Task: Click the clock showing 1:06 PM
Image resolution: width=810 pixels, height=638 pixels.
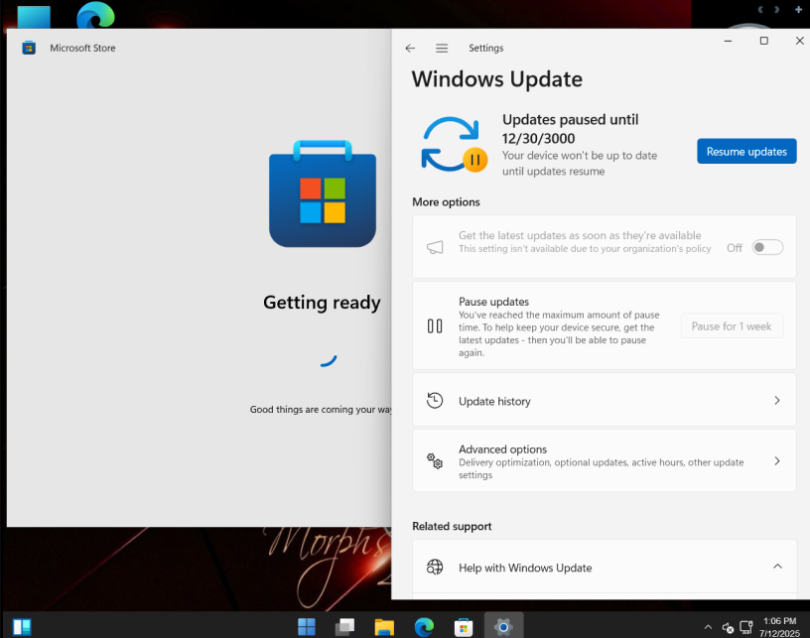Action: (x=779, y=621)
